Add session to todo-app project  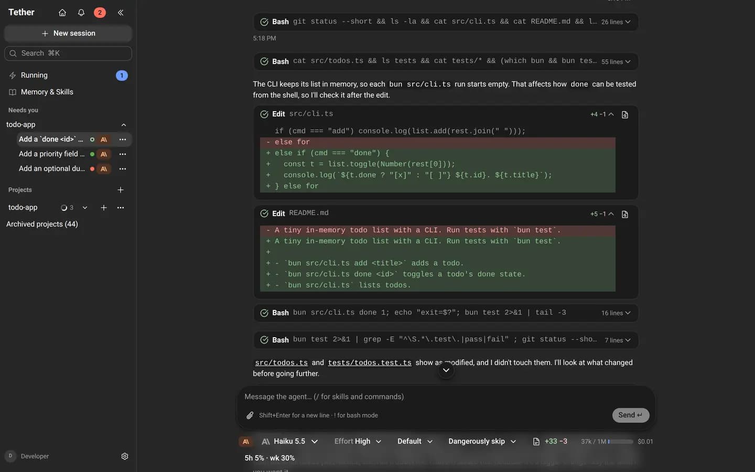(x=104, y=208)
